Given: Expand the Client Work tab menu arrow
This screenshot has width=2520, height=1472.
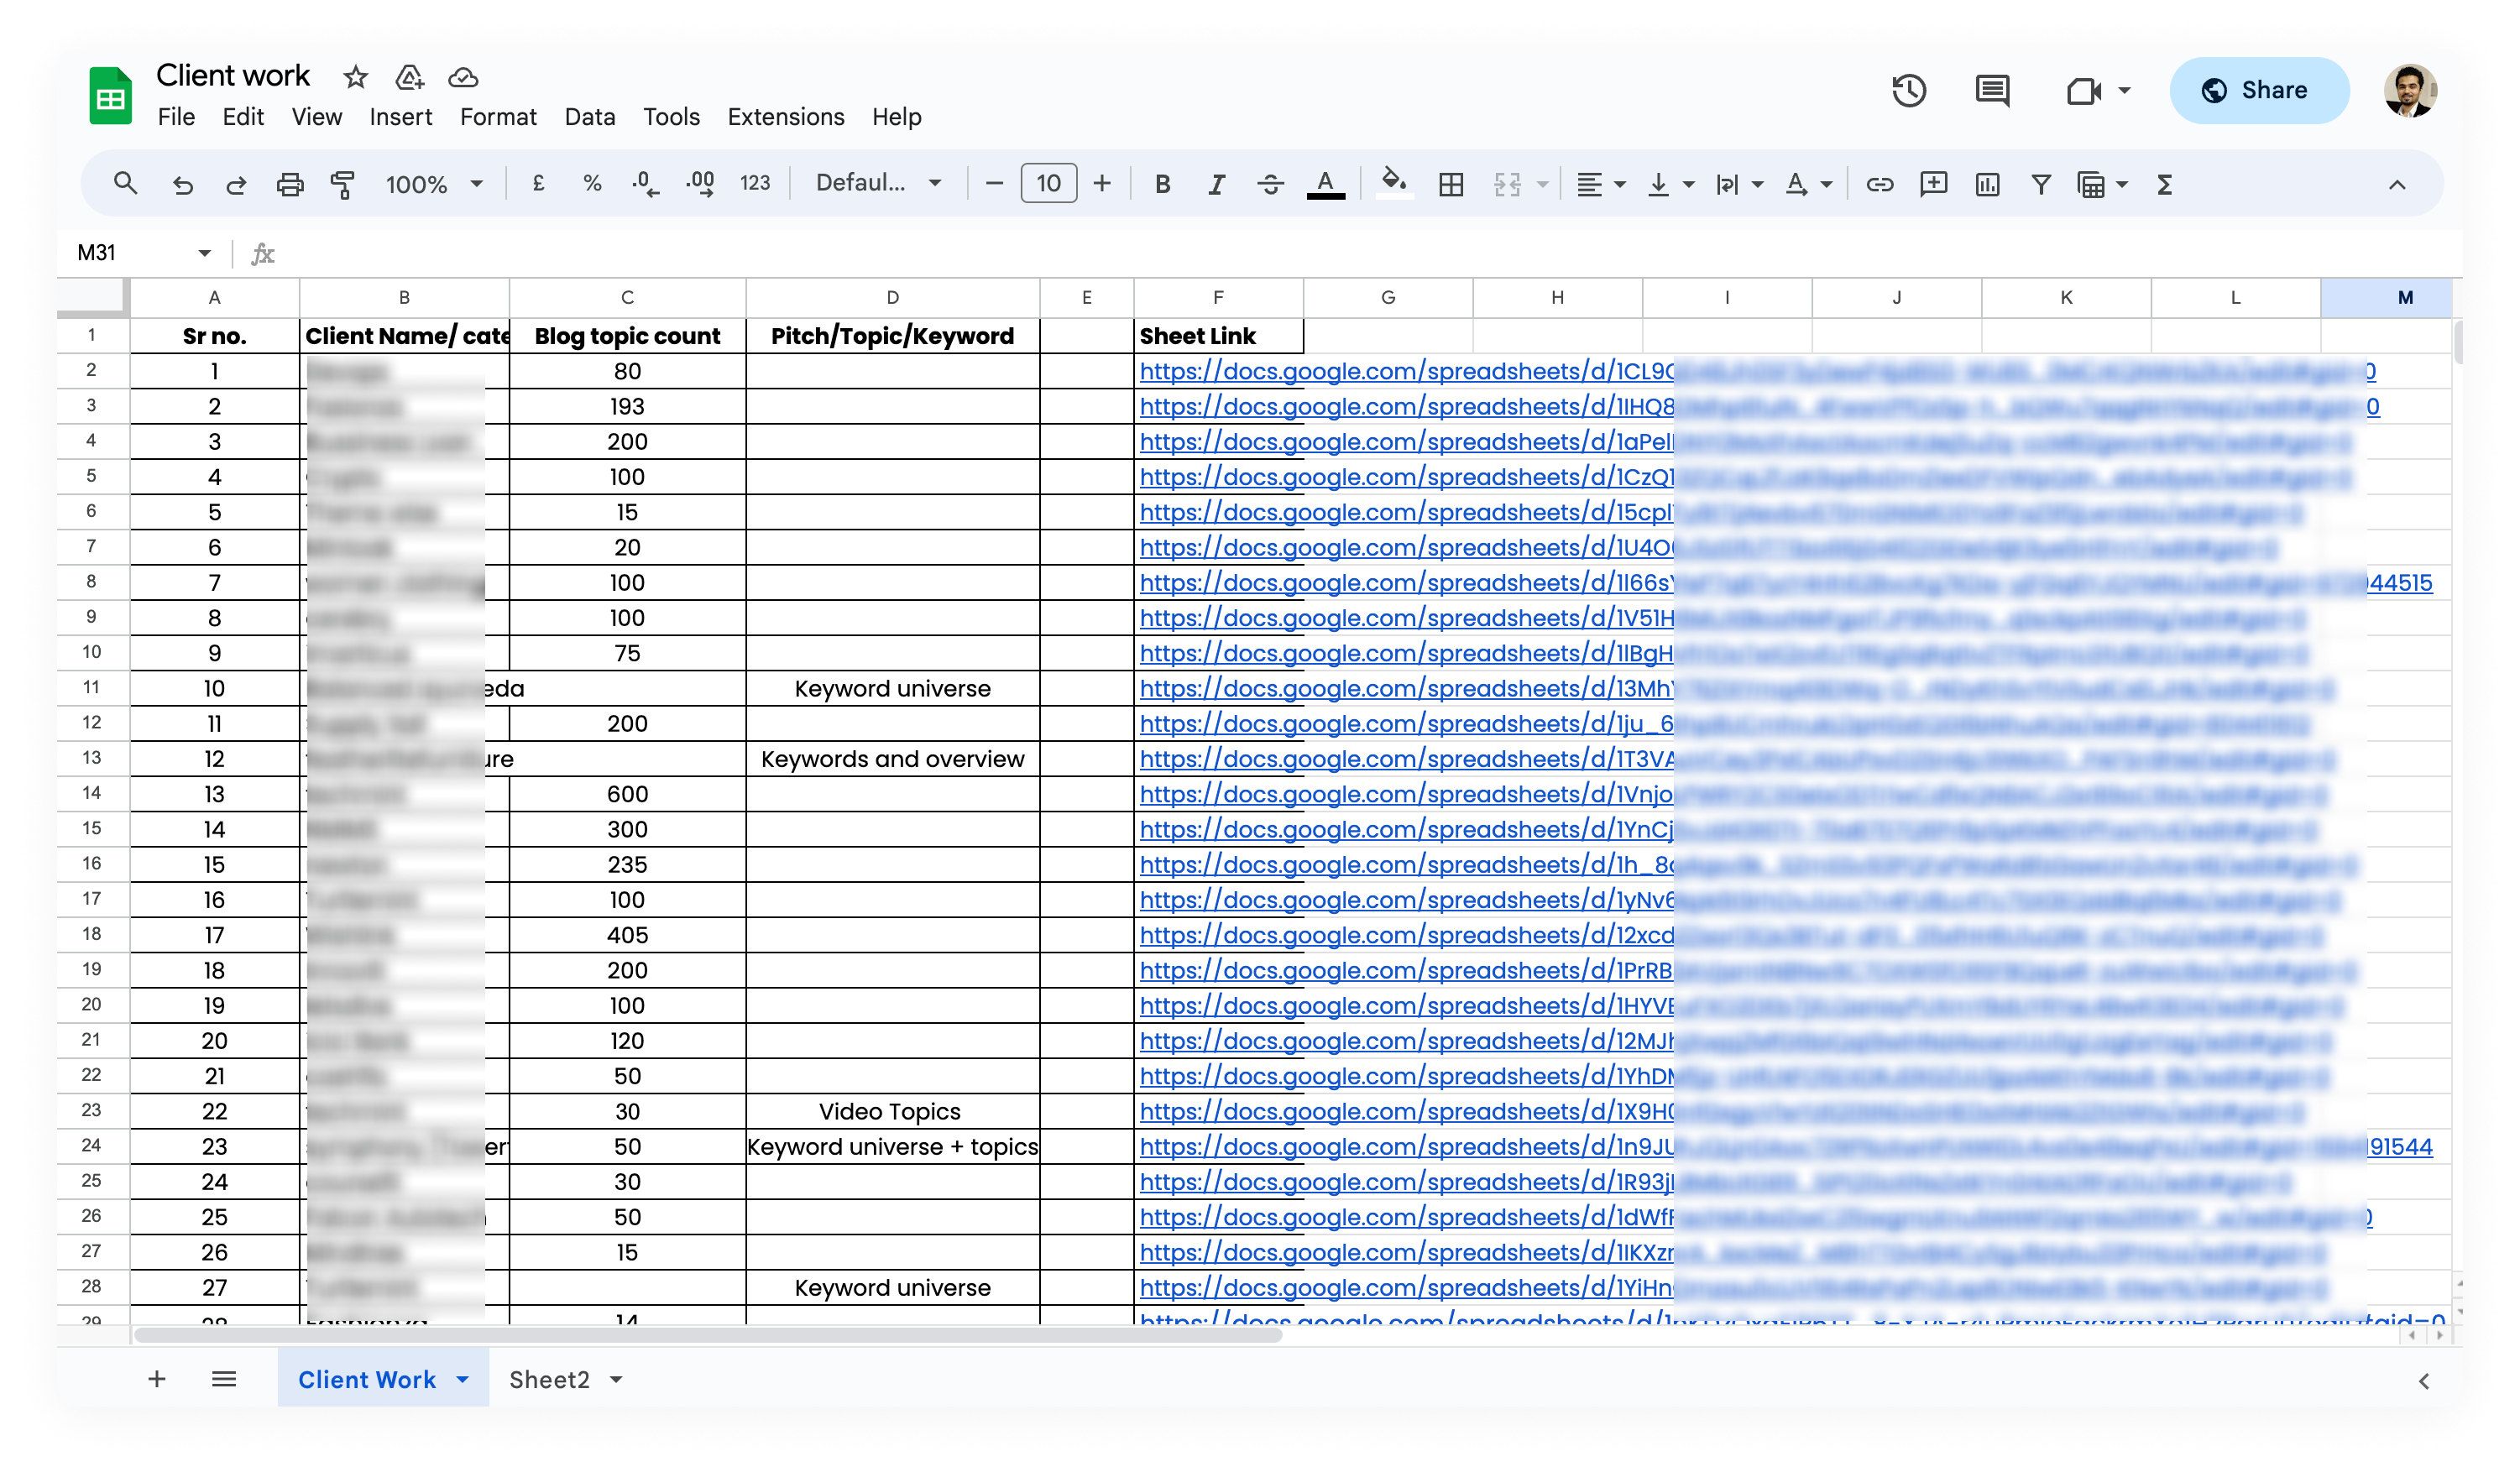Looking at the screenshot, I should pos(462,1379).
